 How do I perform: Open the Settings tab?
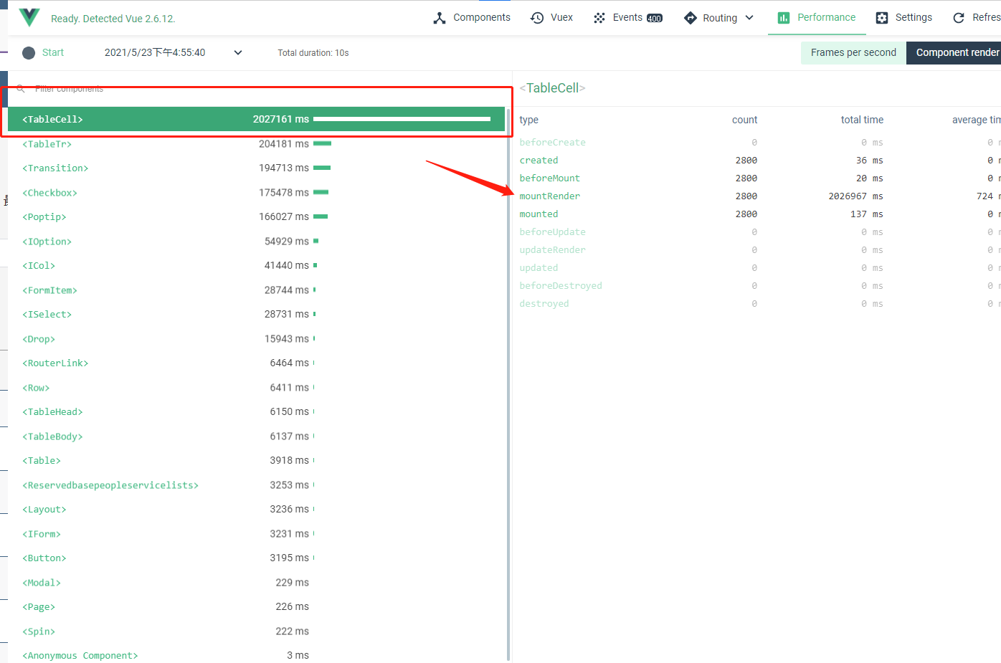[904, 18]
